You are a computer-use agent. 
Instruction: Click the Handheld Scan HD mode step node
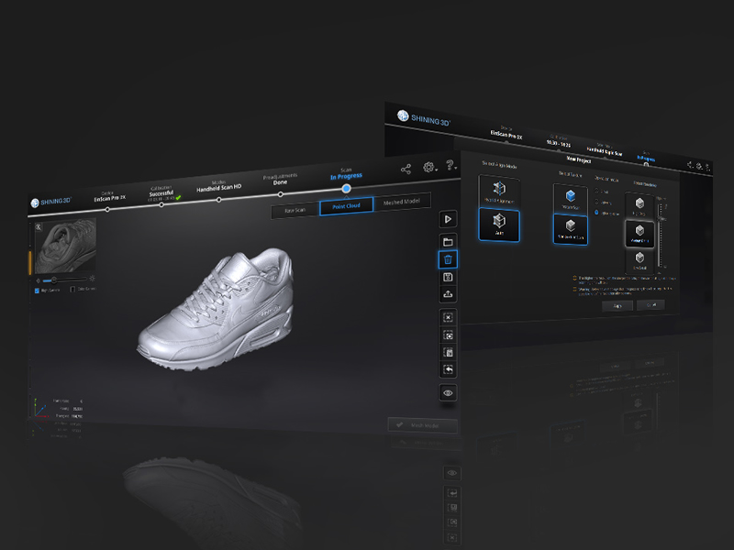(x=218, y=200)
